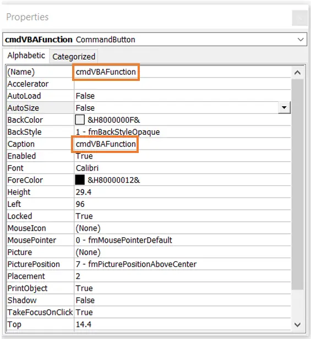The height and width of the screenshot is (339, 311).
Task: Select the Placement value 2
Action: pyautogui.click(x=78, y=276)
